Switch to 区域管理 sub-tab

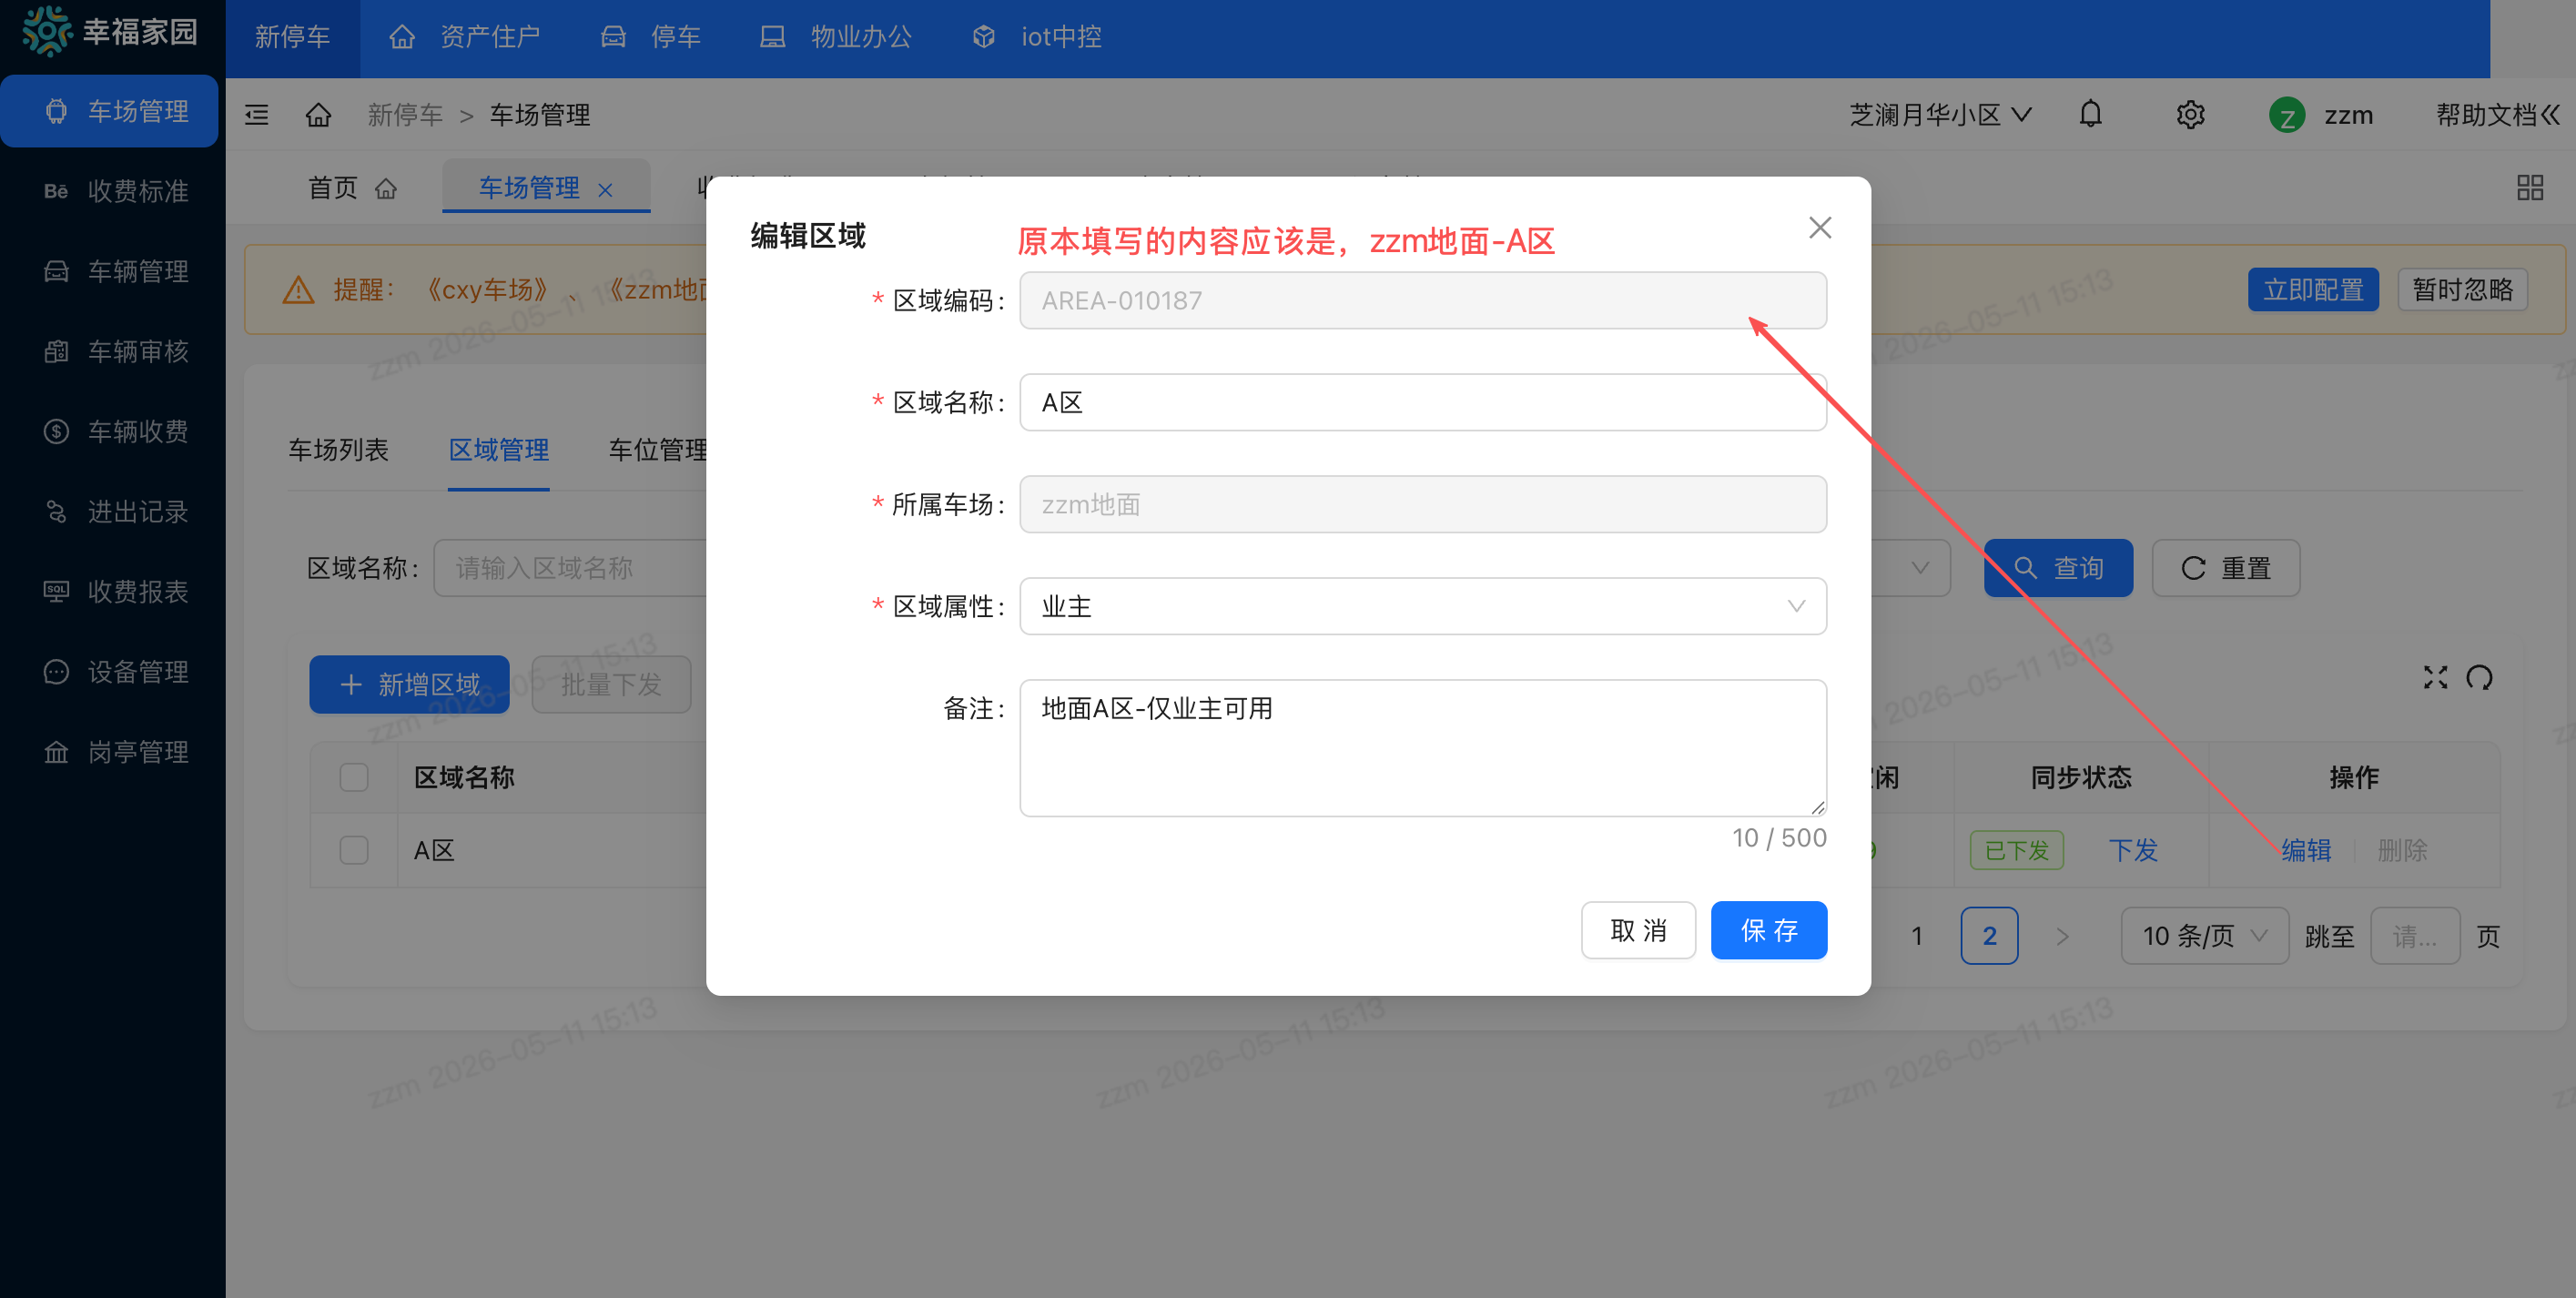coord(498,450)
